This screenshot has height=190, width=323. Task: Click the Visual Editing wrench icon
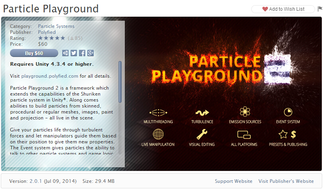(202, 134)
